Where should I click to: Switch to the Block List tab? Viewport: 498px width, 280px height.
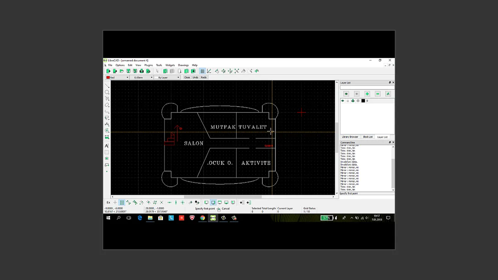pos(368,137)
